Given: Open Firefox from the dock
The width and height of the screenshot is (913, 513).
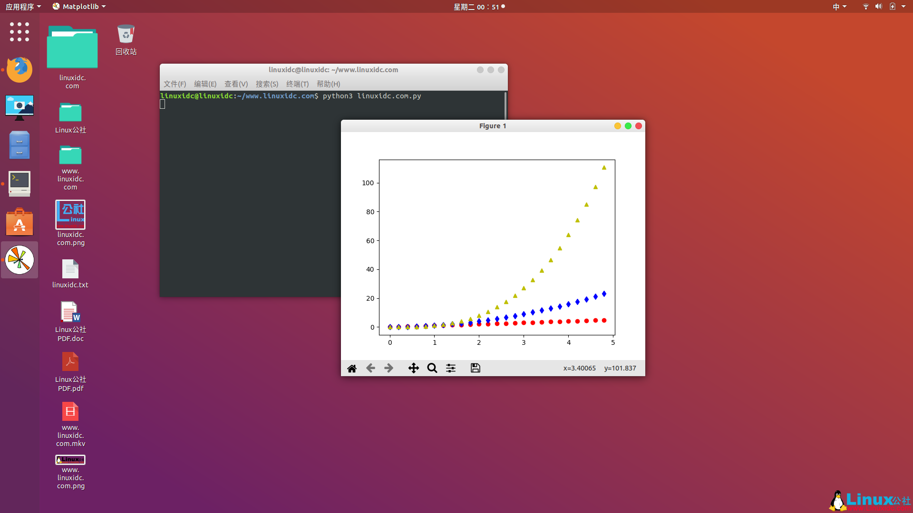Looking at the screenshot, I should [x=19, y=70].
